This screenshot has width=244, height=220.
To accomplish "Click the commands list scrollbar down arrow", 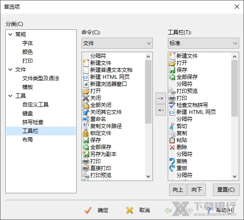I will point(149,177).
